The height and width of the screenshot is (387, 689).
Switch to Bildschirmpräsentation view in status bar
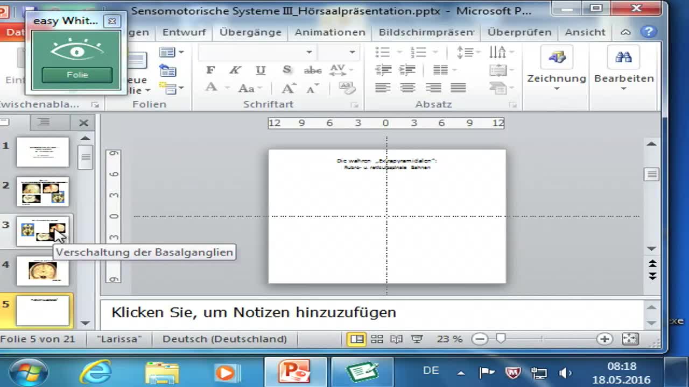pyautogui.click(x=417, y=339)
